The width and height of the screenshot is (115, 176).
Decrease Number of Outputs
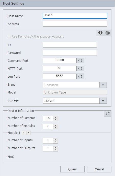(x=55, y=150)
